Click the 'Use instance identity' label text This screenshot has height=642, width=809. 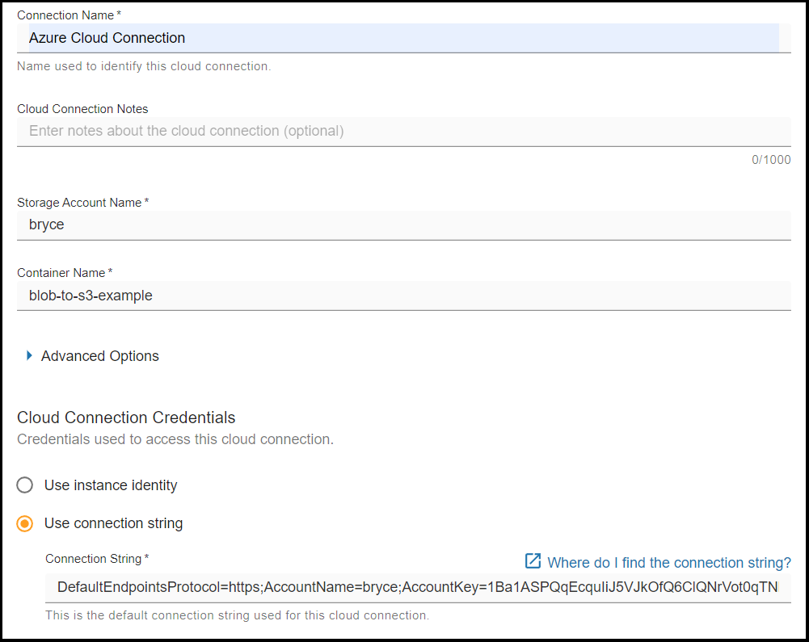point(111,485)
